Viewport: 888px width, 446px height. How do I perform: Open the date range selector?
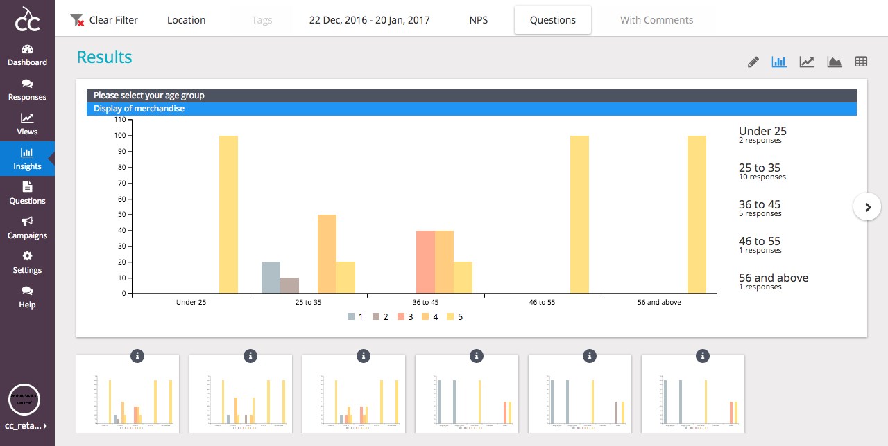click(369, 20)
